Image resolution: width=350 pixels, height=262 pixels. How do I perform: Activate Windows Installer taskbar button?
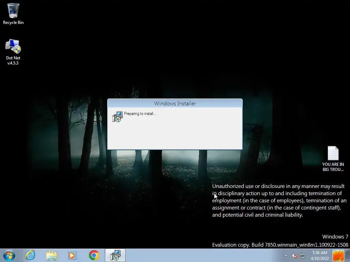115,255
